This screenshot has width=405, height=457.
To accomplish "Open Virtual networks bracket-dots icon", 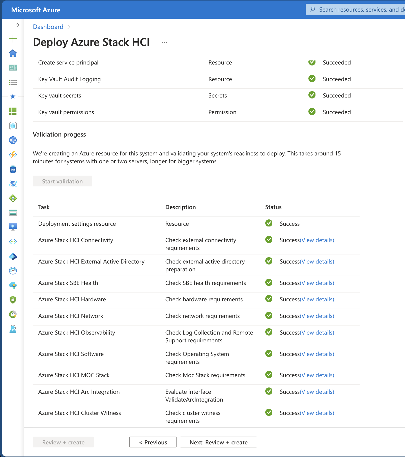I will tap(13, 242).
